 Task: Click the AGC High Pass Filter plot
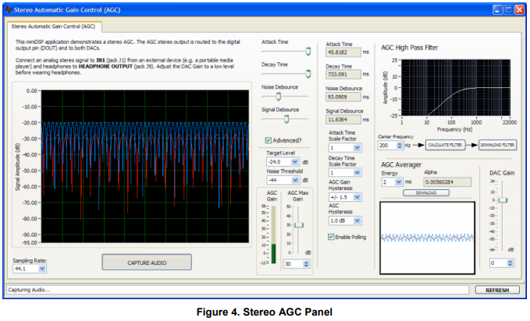tap(456, 88)
